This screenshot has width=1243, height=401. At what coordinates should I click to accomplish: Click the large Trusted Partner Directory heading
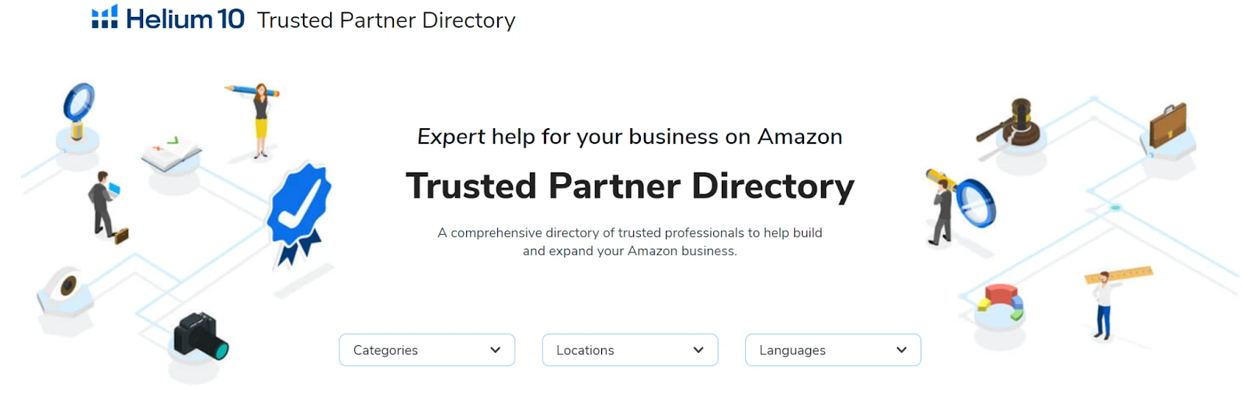pyautogui.click(x=630, y=186)
